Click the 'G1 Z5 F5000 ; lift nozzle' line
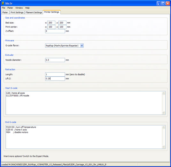The height and width of the screenshot is (167, 171). point(18,96)
